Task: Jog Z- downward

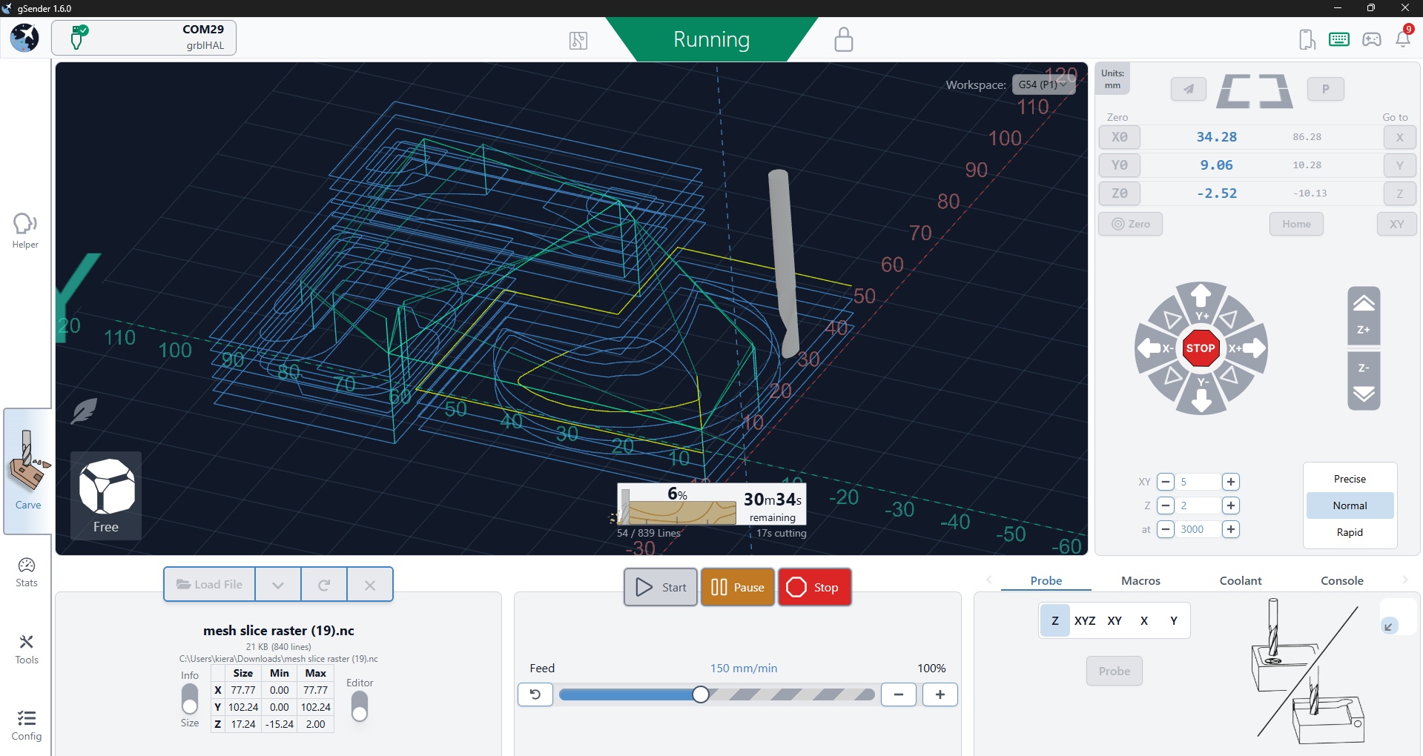Action: pyautogui.click(x=1364, y=380)
